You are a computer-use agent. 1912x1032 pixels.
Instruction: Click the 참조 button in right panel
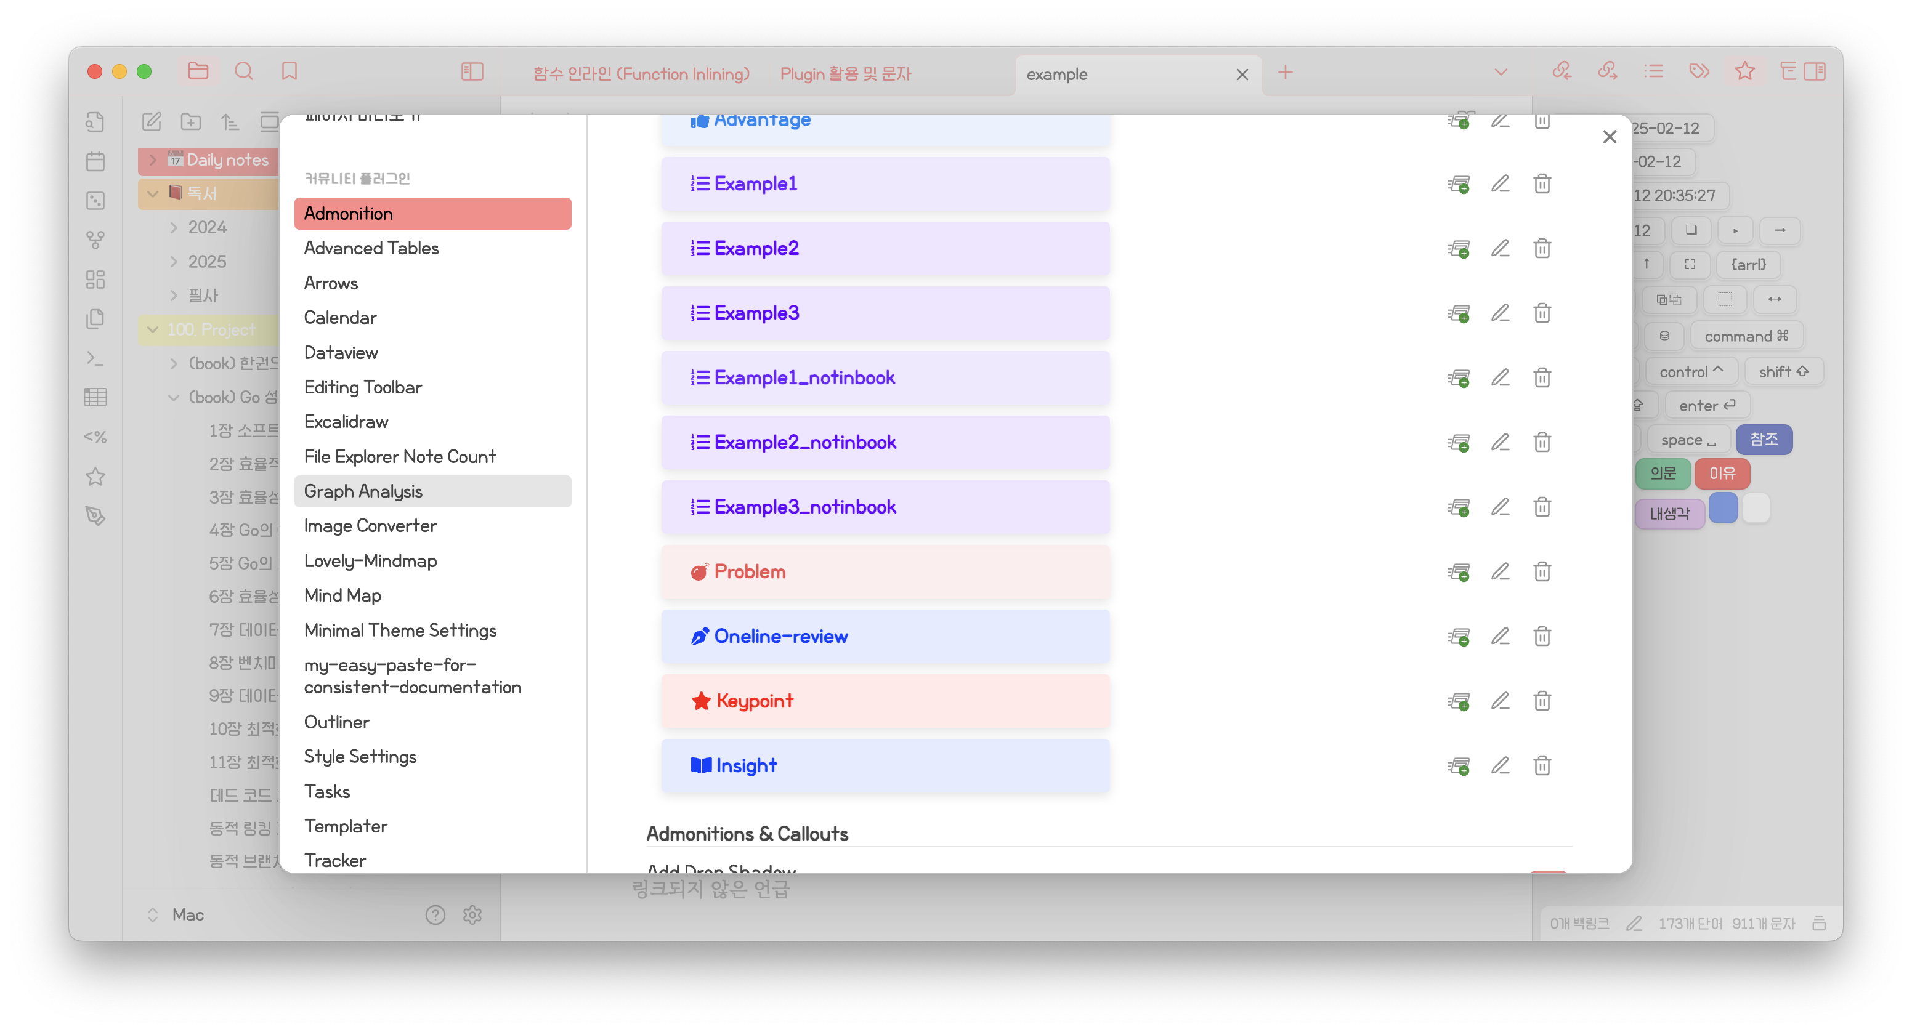1764,439
